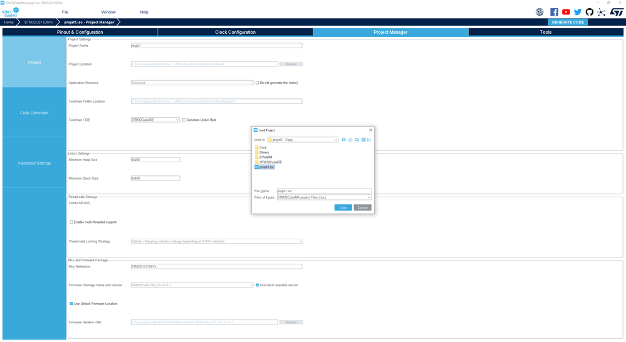Viewport: 626px width, 342px height.
Task: Select the Project Manager tab
Action: pyautogui.click(x=390, y=32)
